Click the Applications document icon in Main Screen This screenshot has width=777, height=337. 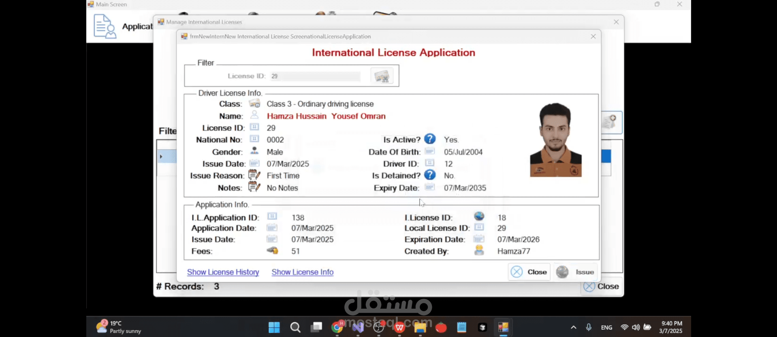point(105,26)
